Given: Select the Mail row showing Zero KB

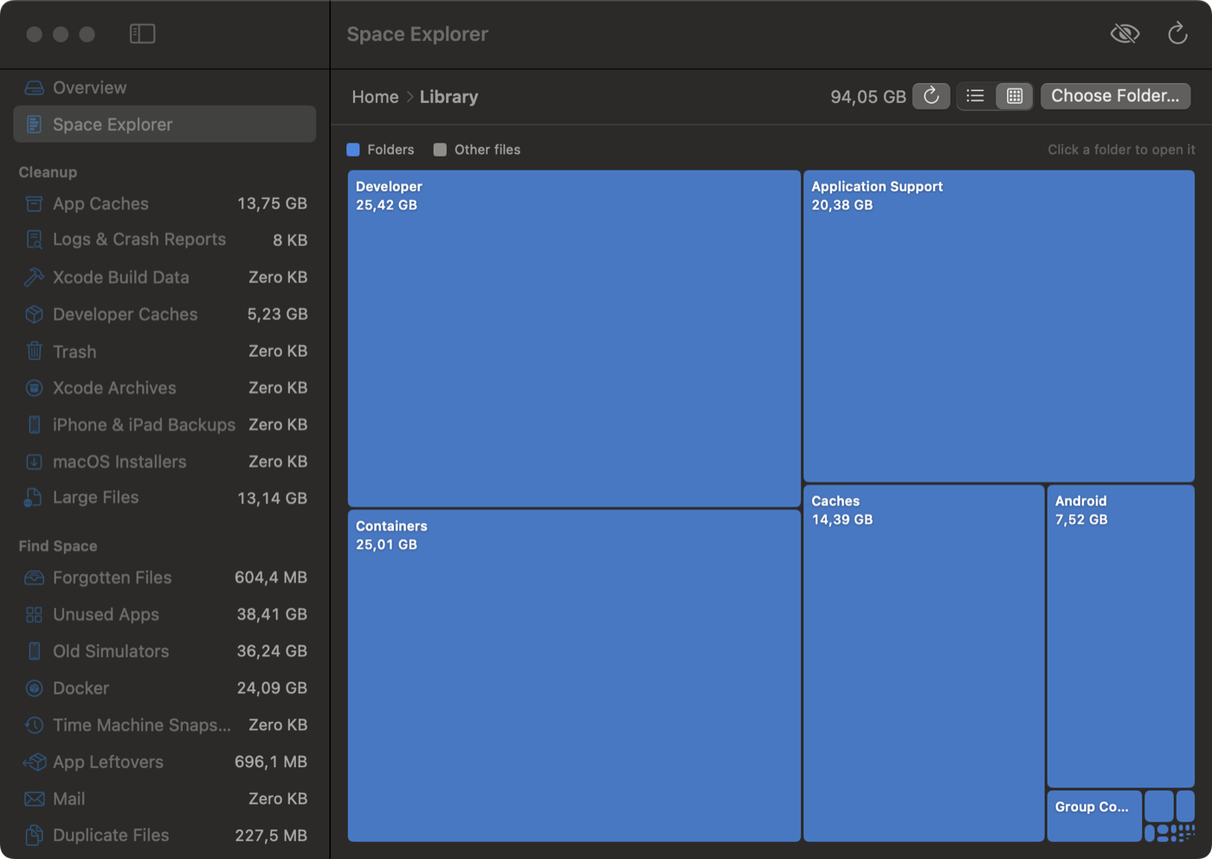Looking at the screenshot, I should tap(164, 798).
